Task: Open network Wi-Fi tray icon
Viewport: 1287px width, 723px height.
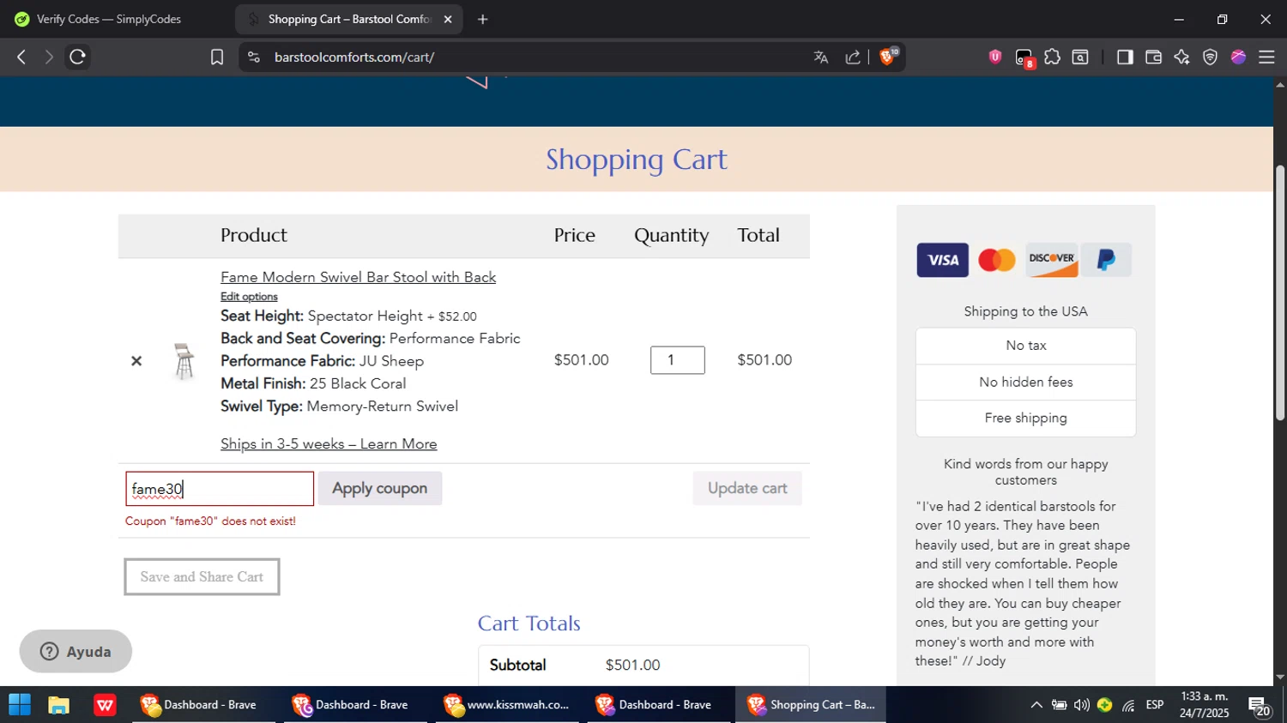Action: [1128, 705]
